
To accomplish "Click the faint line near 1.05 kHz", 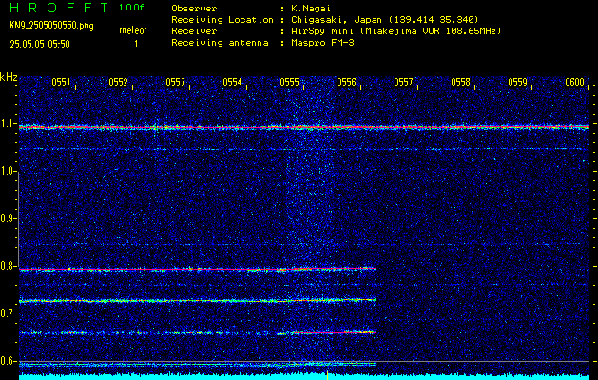I will [x=304, y=149].
